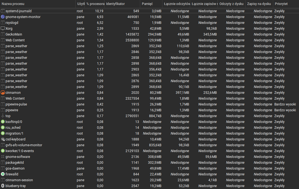Click the ksoftirqd/0 gear icon

point(3,122)
